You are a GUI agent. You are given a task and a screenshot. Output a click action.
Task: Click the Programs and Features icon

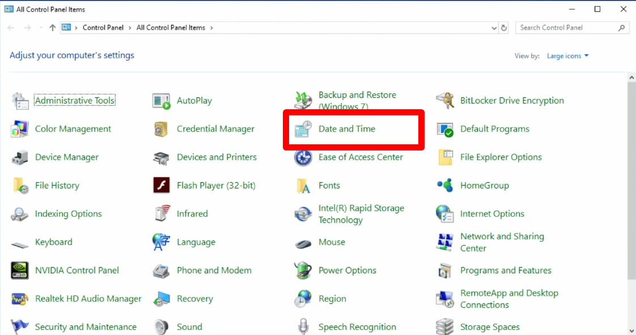(445, 270)
